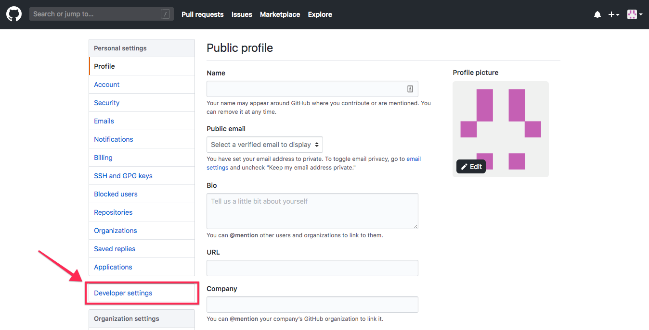The height and width of the screenshot is (330, 649).
Task: Expand the avatar account menu caret
Action: click(642, 14)
